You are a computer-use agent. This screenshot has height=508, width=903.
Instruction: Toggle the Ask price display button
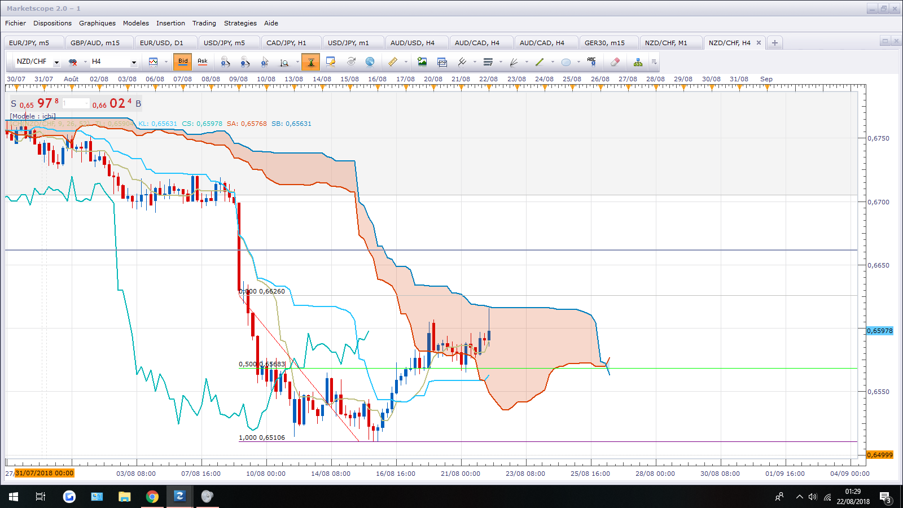(x=202, y=62)
